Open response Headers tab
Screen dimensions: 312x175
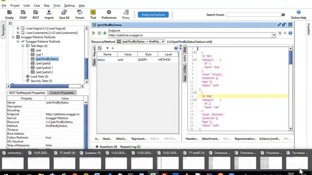[192, 139]
